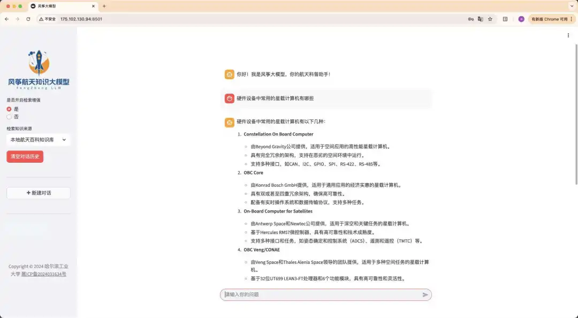
Task: Click the 请输入你的问题 input field
Action: tap(321, 295)
